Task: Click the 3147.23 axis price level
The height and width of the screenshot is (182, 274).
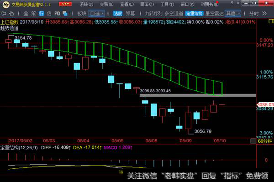Action: click(264, 45)
